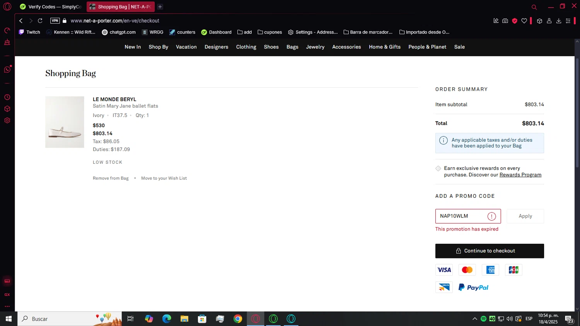580x326 pixels.
Task: Open the downloads icon in toolbar
Action: tap(559, 21)
